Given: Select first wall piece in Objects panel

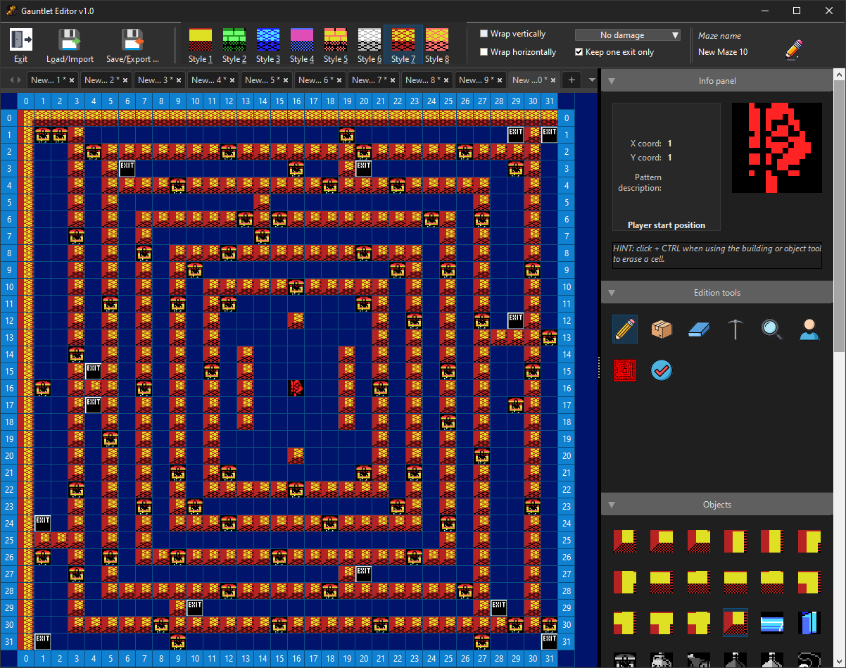Looking at the screenshot, I should [x=625, y=541].
